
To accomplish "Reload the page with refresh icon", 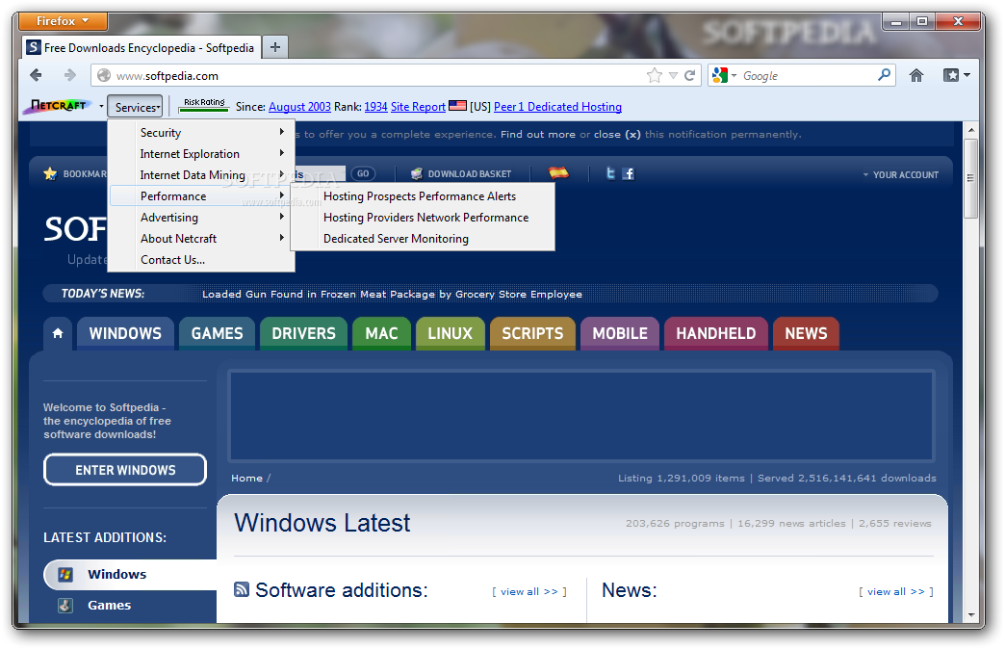I will coord(689,76).
